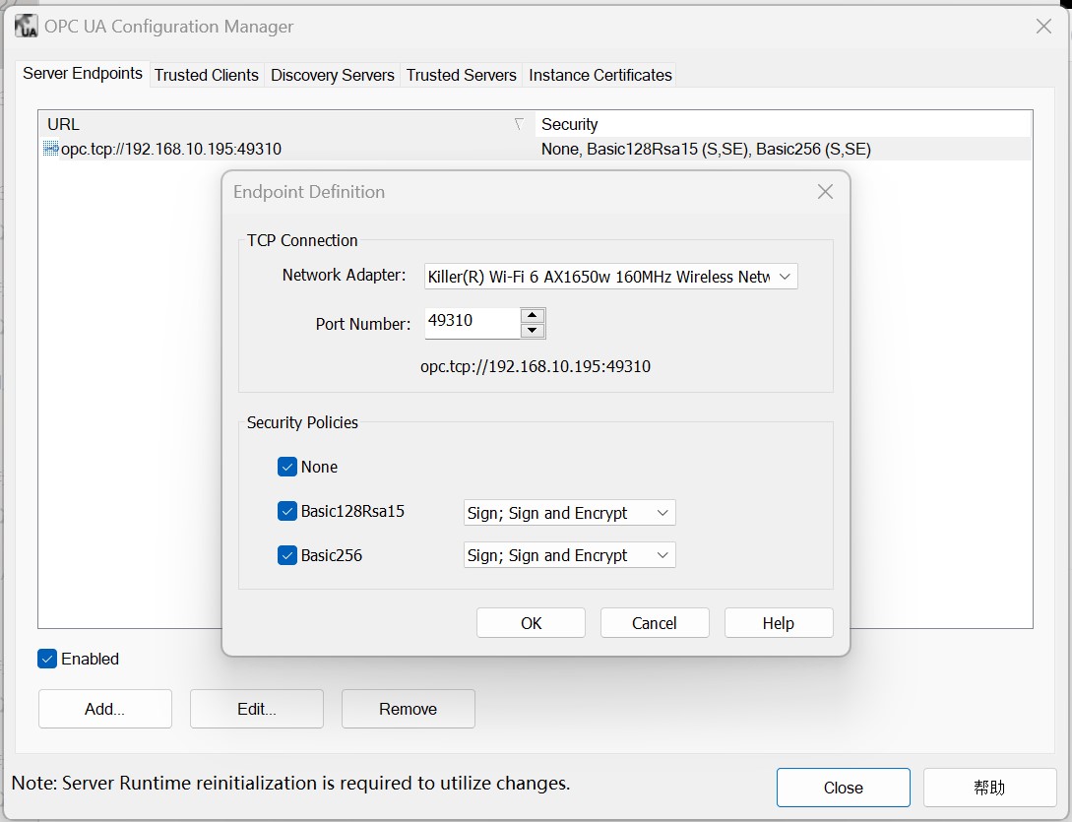Click the Port Number spinner up arrow
Image resolution: width=1072 pixels, height=822 pixels.
click(532, 316)
